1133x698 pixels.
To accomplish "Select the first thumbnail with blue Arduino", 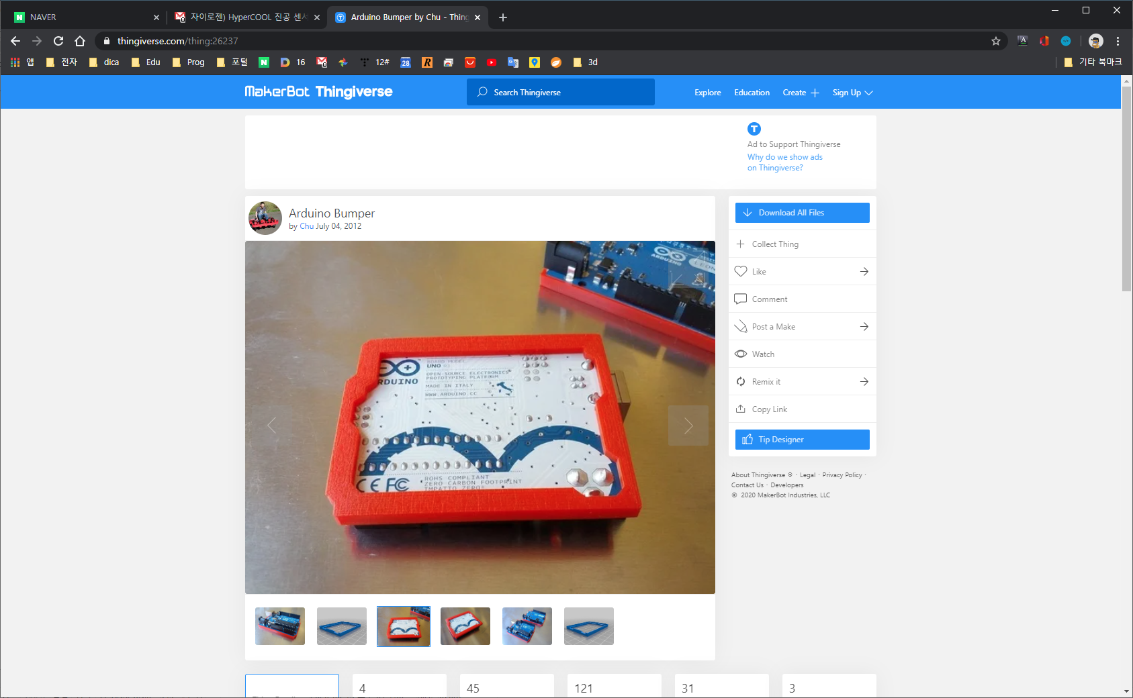I will [280, 626].
